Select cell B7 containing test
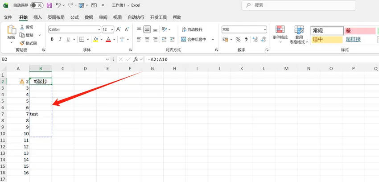The image size is (379, 182). pos(41,114)
